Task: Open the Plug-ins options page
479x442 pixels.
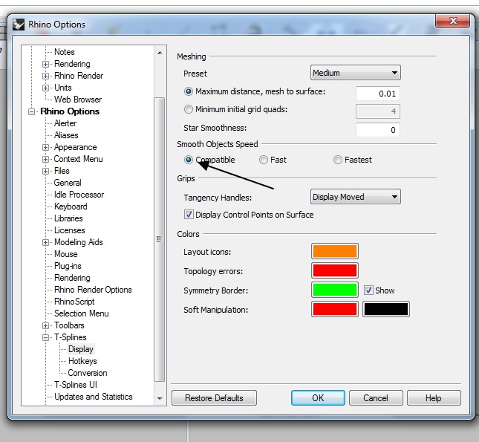Action: click(x=68, y=266)
